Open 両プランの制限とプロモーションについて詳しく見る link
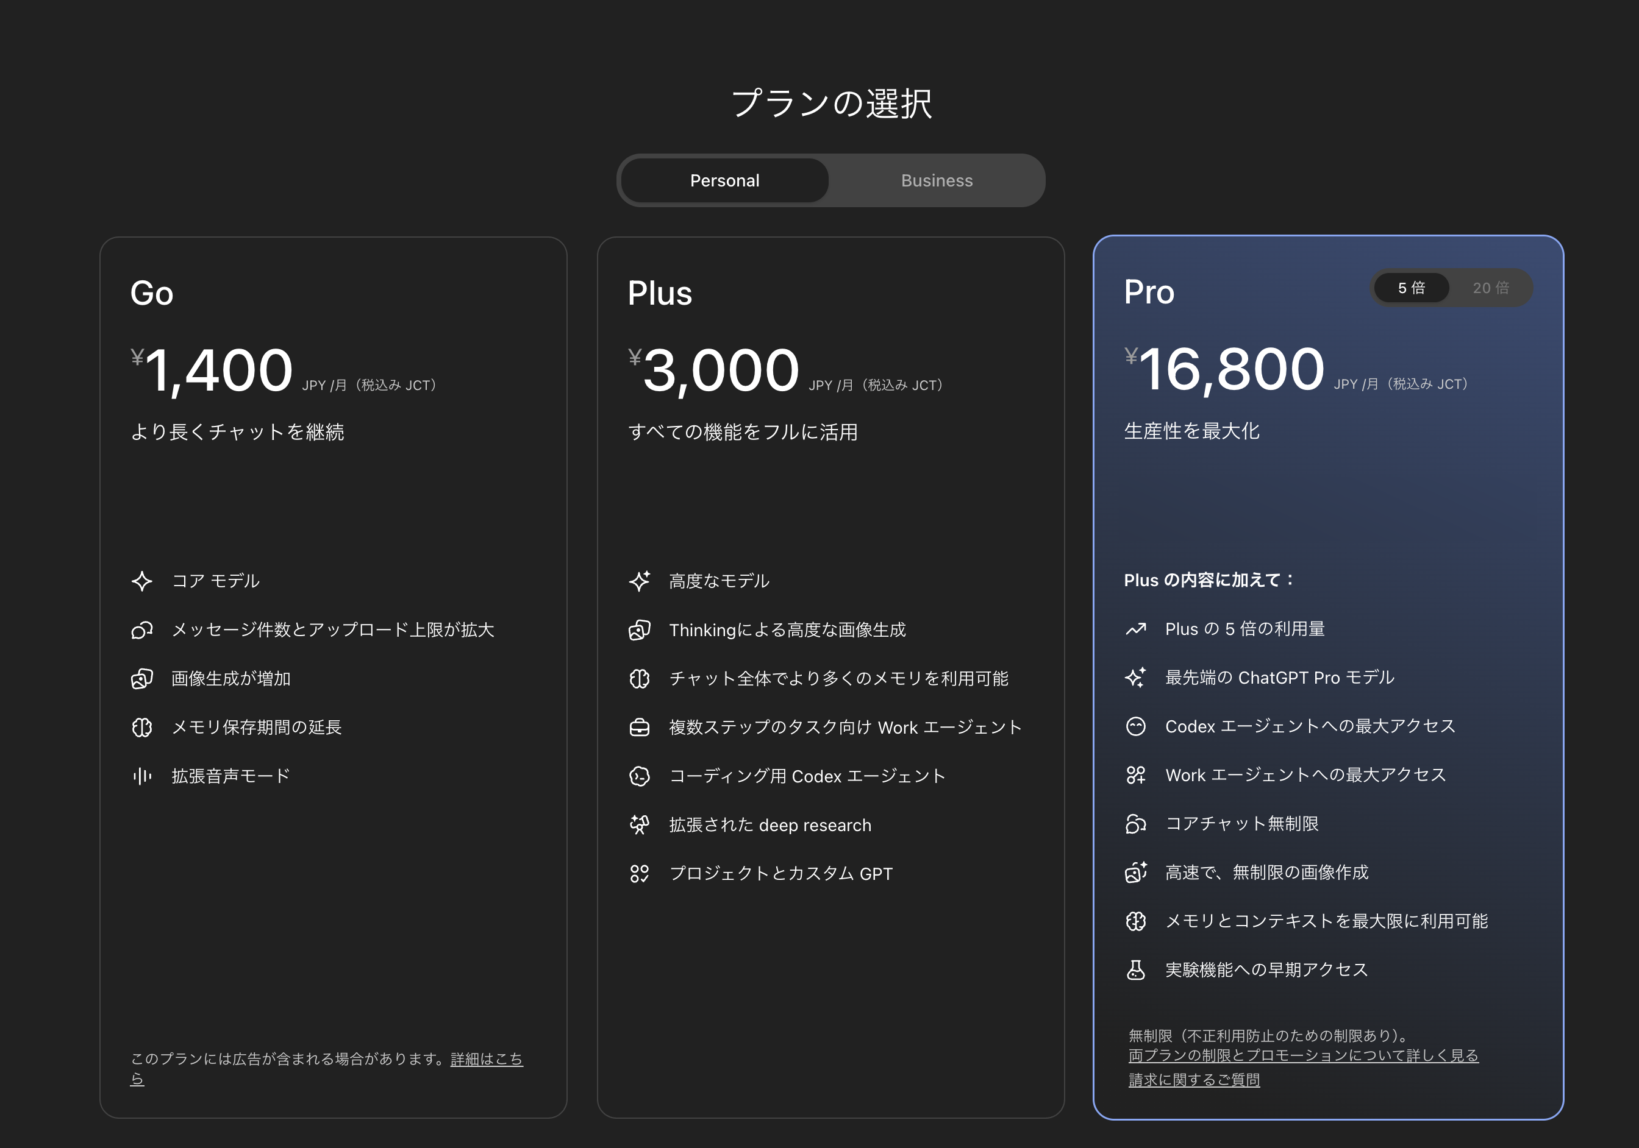Image resolution: width=1639 pixels, height=1148 pixels. 1304,1055
